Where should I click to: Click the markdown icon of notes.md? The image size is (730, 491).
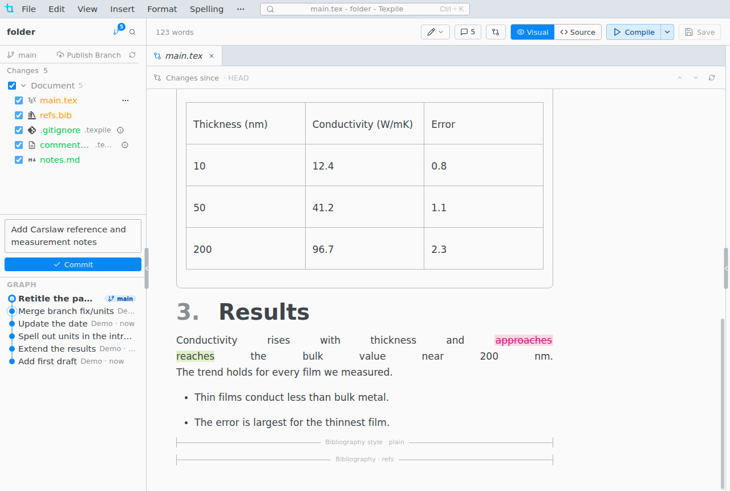click(x=32, y=160)
